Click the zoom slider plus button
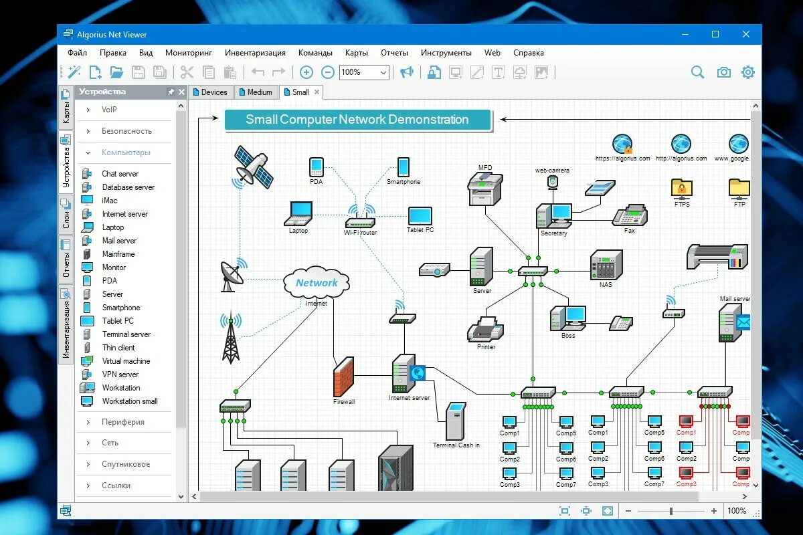The image size is (803, 535). pos(714,511)
